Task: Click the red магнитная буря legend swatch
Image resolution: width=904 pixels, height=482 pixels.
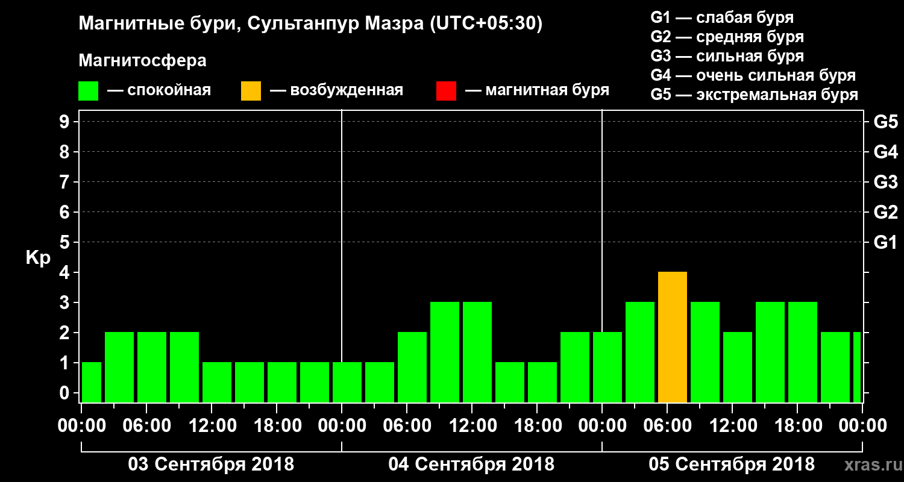Action: [446, 91]
